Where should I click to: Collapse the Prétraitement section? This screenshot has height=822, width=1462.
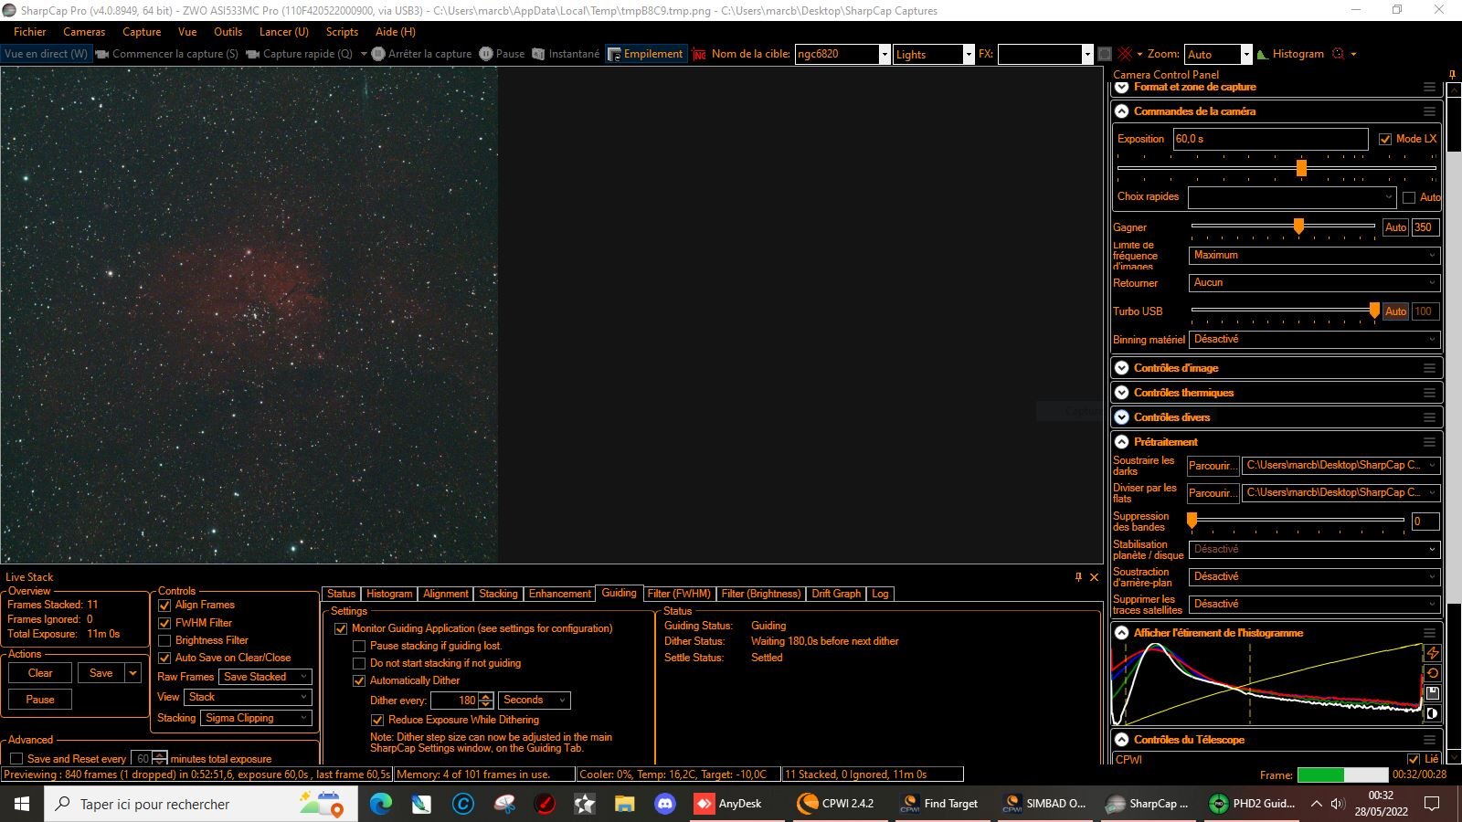coord(1122,442)
